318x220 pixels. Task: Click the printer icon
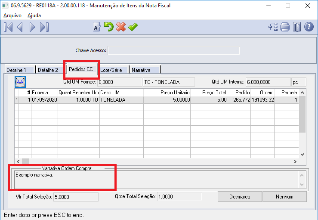[285, 27]
